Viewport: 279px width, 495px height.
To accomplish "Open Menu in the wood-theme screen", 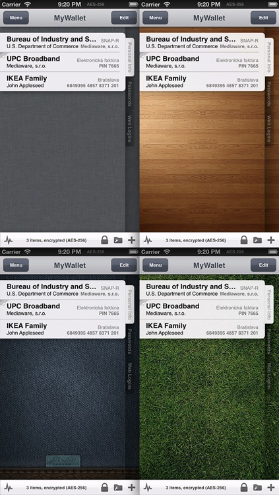I will click(155, 18).
